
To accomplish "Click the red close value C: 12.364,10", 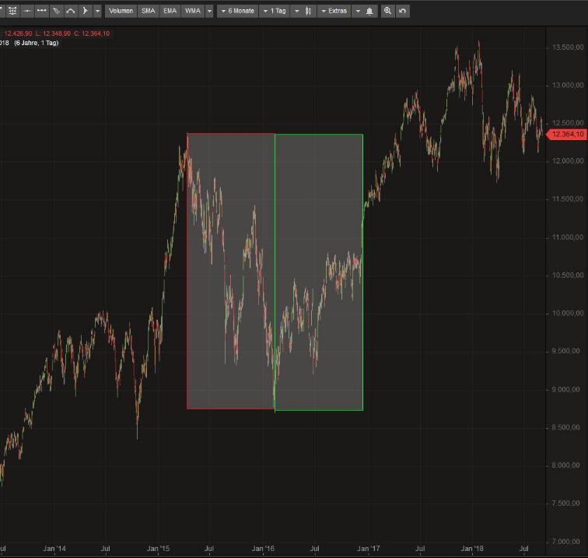I will tap(92, 33).
